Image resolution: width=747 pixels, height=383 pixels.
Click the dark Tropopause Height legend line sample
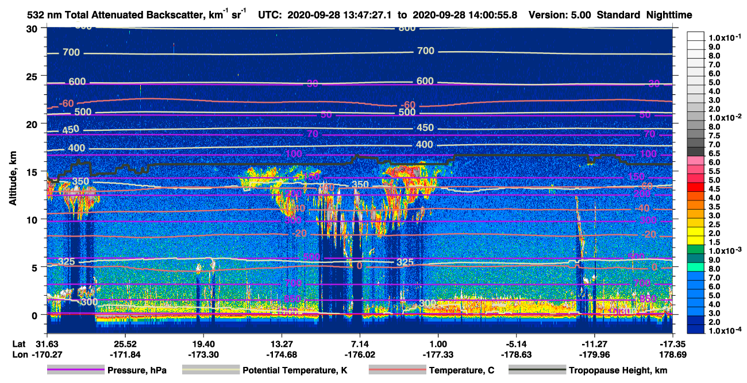(x=537, y=370)
